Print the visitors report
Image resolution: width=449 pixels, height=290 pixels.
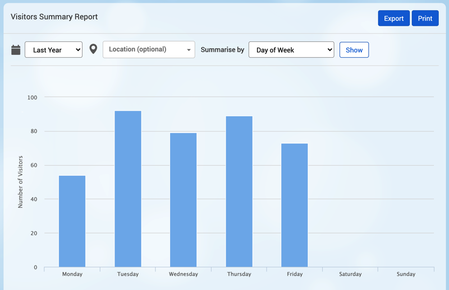point(425,18)
